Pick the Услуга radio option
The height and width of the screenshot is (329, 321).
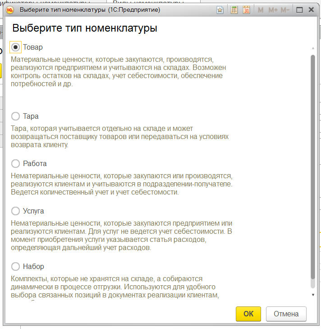16,211
